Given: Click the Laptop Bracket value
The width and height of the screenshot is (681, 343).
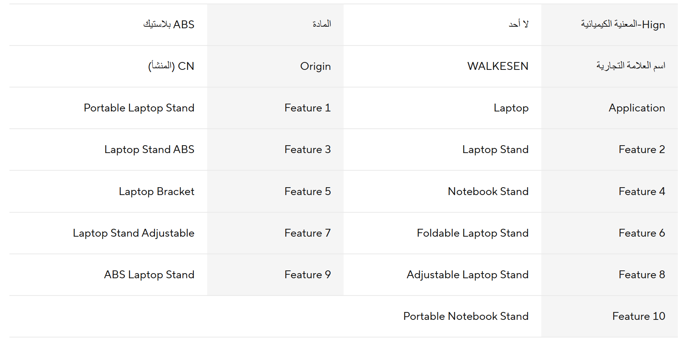Looking at the screenshot, I should click(156, 192).
